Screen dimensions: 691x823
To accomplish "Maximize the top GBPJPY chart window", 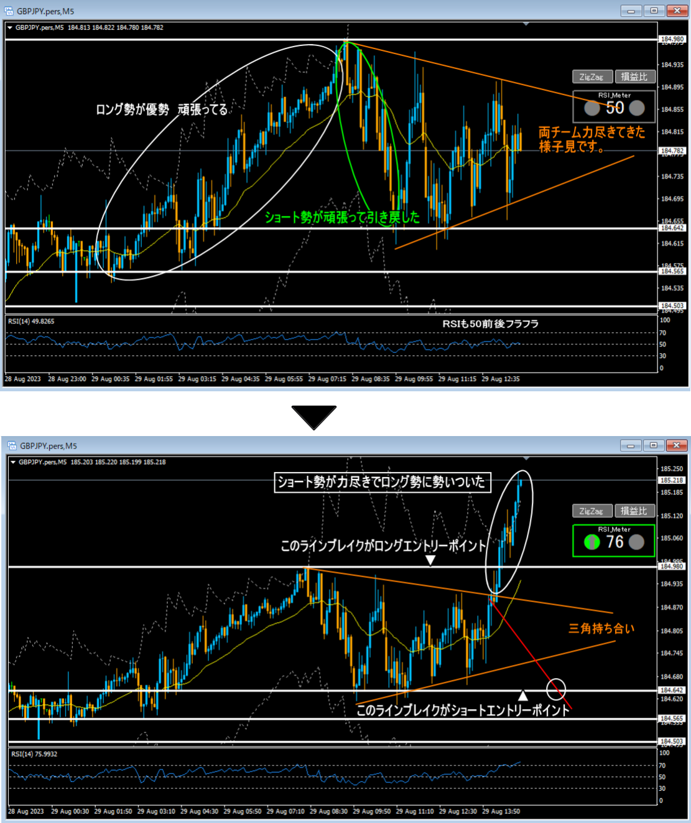I will click(x=654, y=11).
